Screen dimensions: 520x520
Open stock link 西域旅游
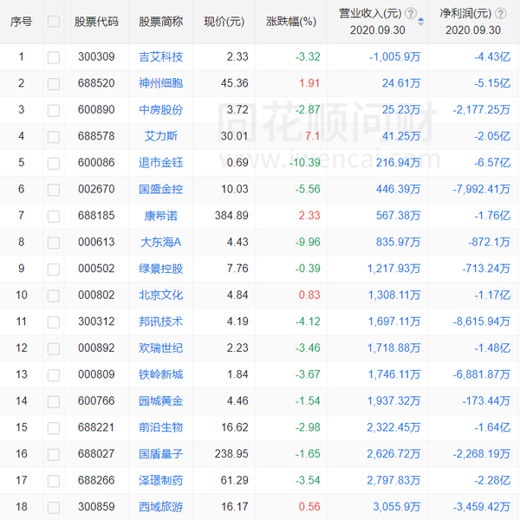point(161,507)
